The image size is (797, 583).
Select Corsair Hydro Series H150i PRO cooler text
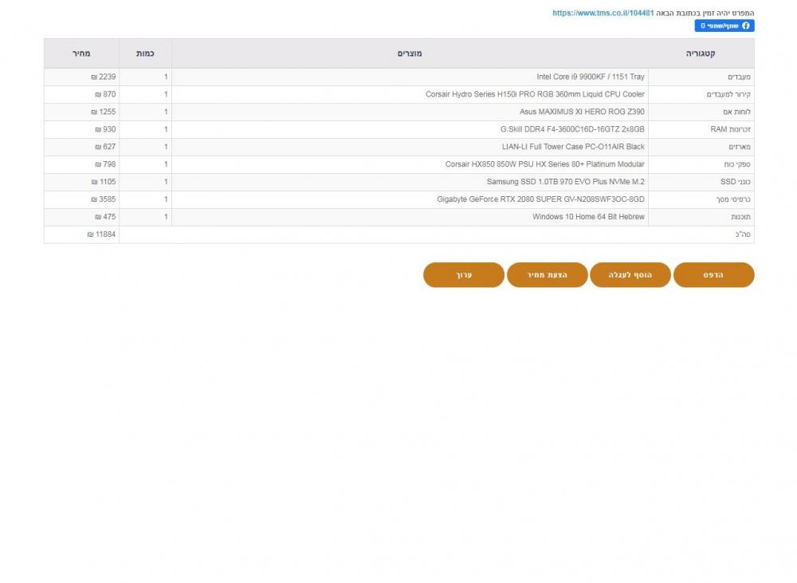tap(535, 94)
